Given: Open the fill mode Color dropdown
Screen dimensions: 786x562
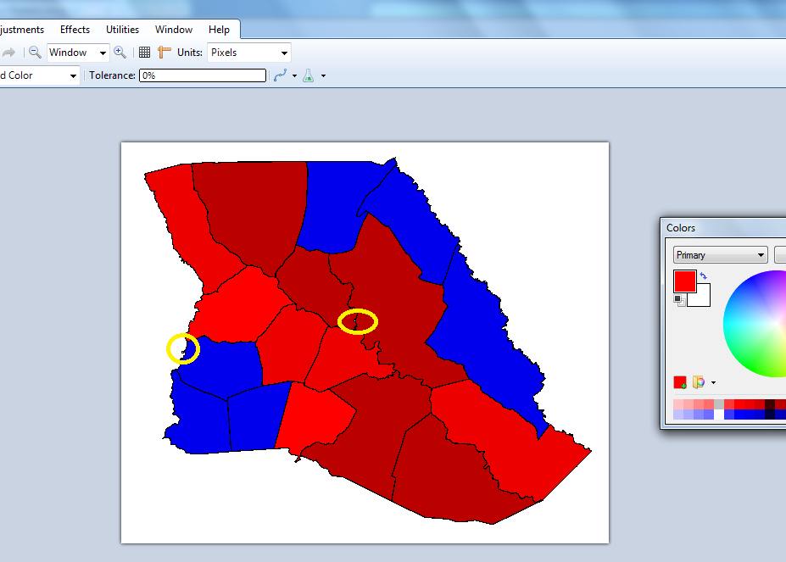Looking at the screenshot, I should 39,75.
